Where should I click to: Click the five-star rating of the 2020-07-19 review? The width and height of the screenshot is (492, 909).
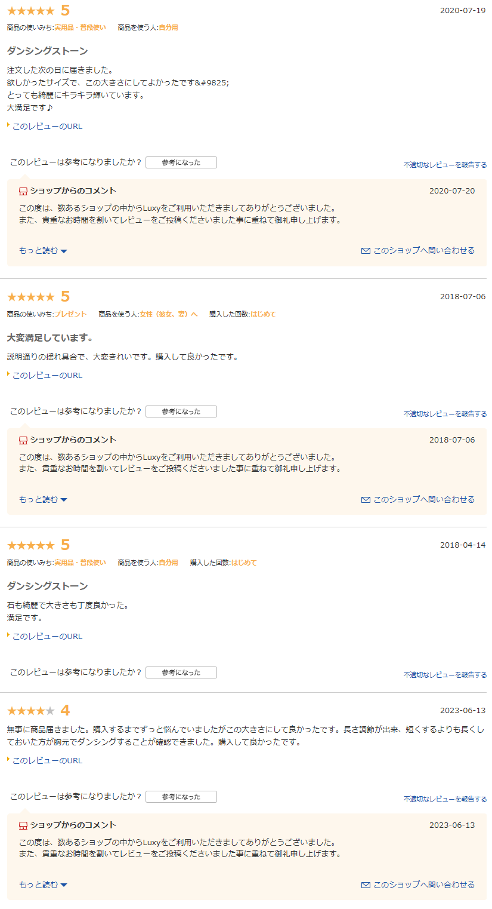[x=30, y=11]
